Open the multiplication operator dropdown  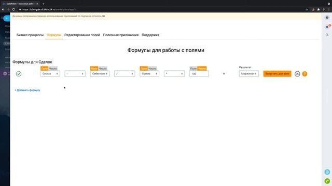174,74
